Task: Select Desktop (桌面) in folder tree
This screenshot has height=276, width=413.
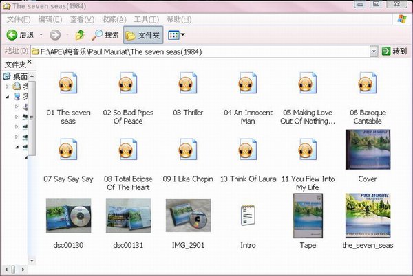Action: 20,76
